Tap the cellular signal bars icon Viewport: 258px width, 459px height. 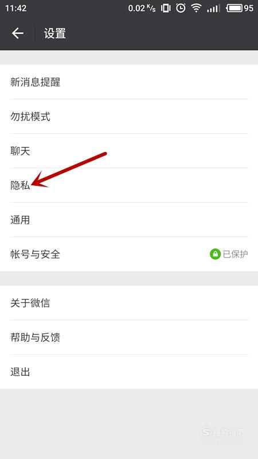[x=213, y=8]
